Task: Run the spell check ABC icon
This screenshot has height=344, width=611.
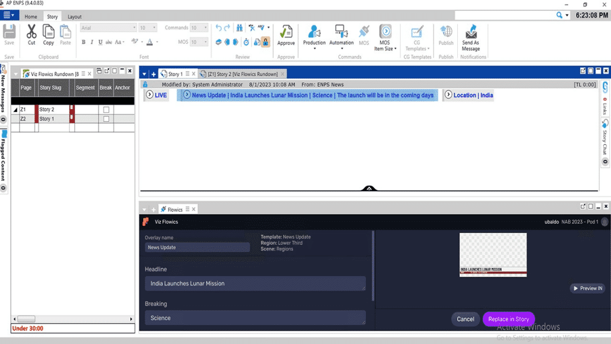Action: click(260, 27)
